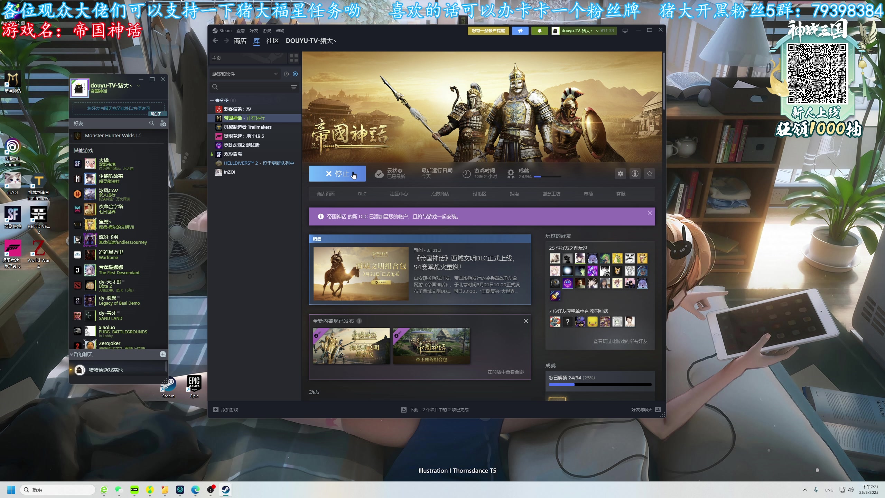Expand friends status dropdown chevron
This screenshot has height=498, width=885.
[x=138, y=85]
